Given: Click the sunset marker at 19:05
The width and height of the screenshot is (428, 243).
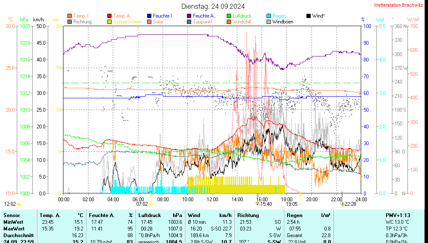Looking at the screenshot, I should (x=300, y=204).
